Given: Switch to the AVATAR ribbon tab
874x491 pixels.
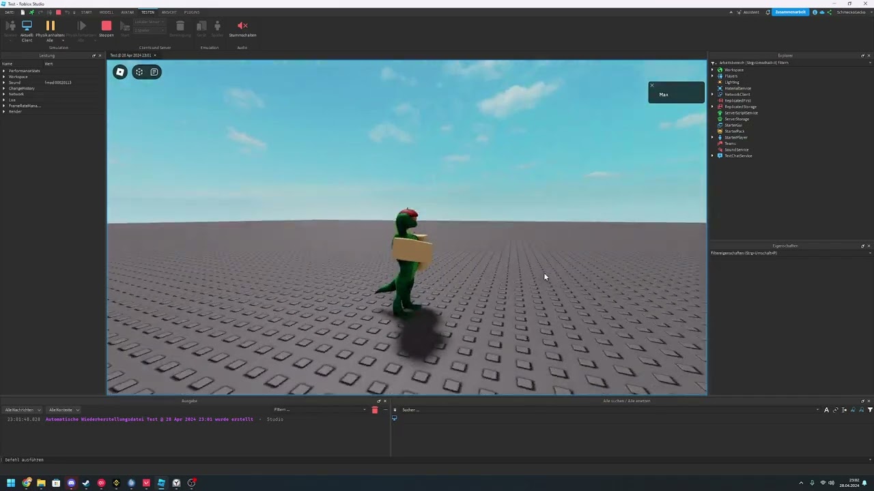Looking at the screenshot, I should (128, 12).
